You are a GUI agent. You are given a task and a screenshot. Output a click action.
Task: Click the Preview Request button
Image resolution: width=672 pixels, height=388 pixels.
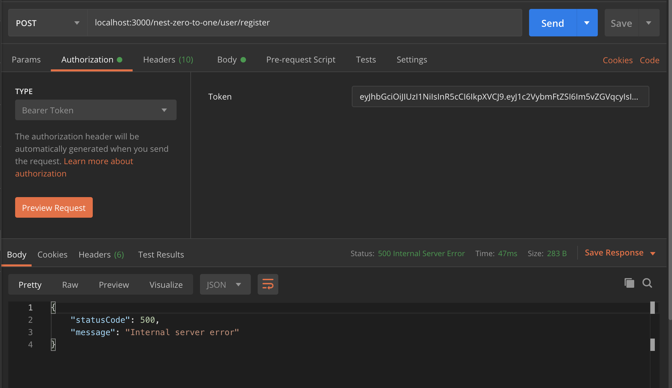click(x=54, y=208)
